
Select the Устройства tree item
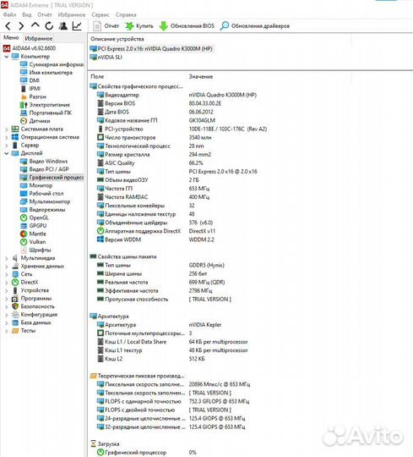coord(30,290)
